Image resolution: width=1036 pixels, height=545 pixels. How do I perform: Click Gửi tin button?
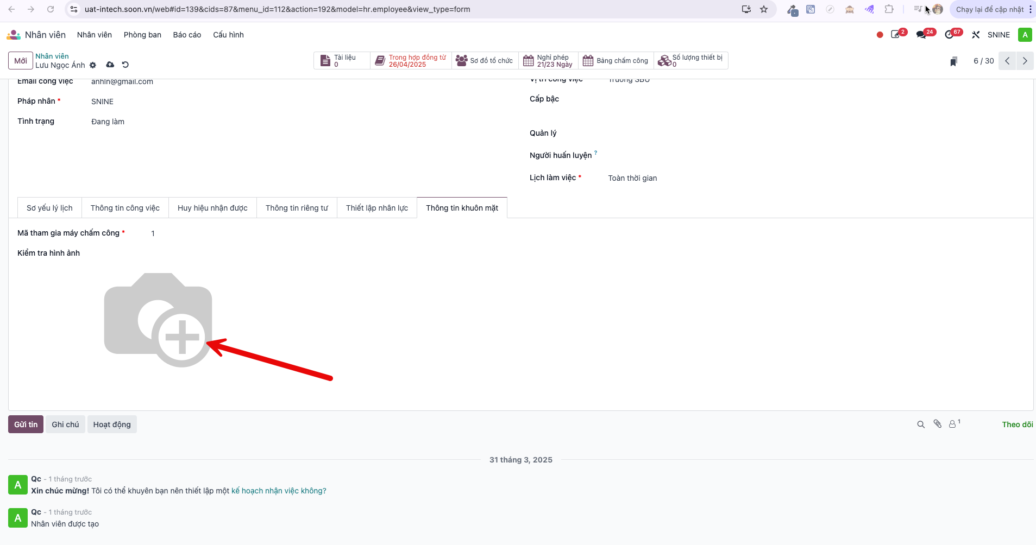pos(26,424)
